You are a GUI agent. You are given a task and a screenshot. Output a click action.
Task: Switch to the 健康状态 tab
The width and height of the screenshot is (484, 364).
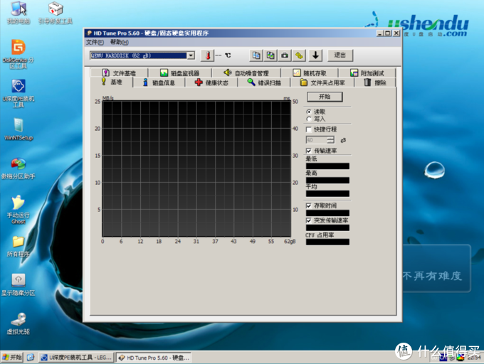point(211,82)
